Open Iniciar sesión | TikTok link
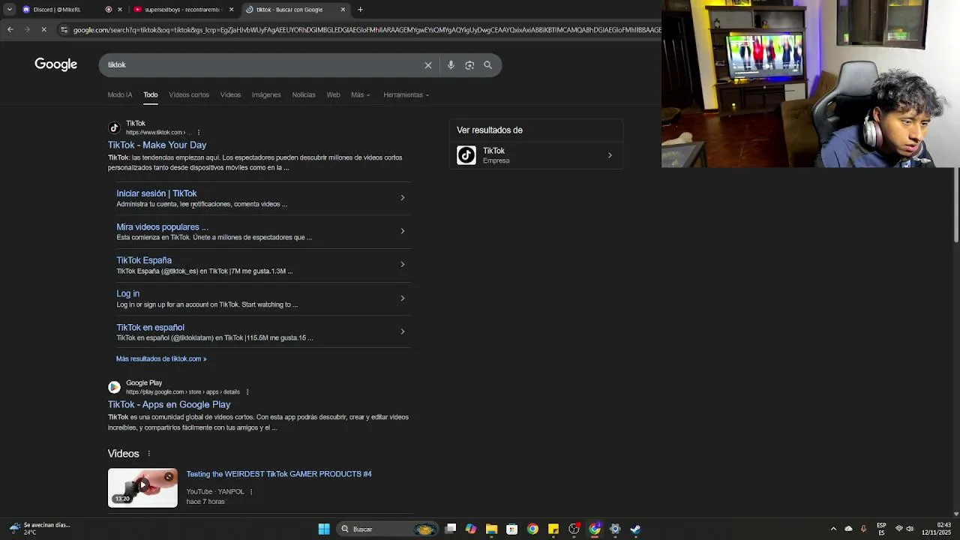The height and width of the screenshot is (540, 960). [157, 193]
